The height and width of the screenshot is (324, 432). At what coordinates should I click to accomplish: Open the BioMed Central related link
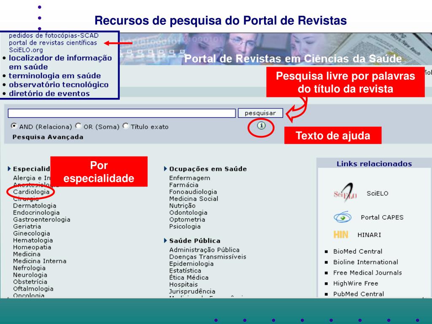[x=358, y=251]
